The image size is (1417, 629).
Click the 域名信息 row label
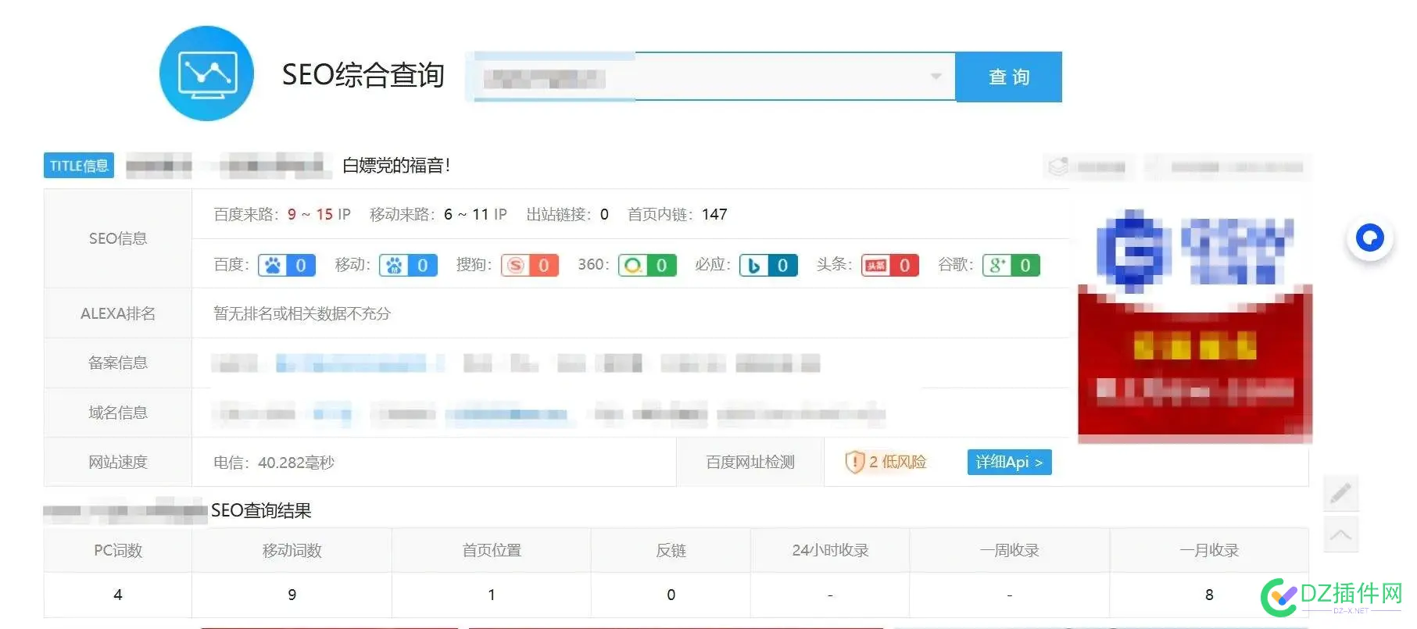point(118,413)
